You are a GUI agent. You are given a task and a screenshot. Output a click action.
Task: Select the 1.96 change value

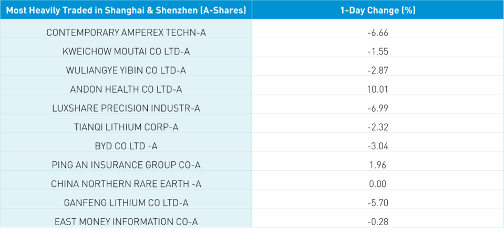(x=377, y=165)
